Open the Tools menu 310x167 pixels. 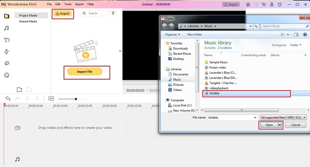68,4
